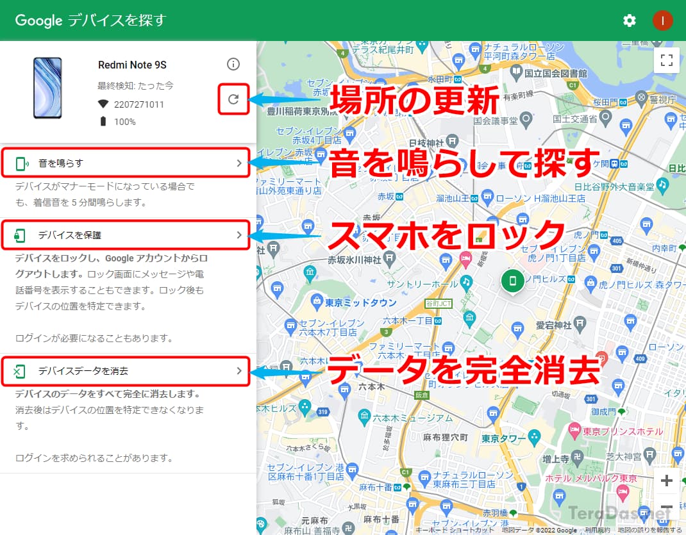This screenshot has height=535, width=686.
Task: Click the 最終検知: たった今 text
Action: (x=135, y=86)
